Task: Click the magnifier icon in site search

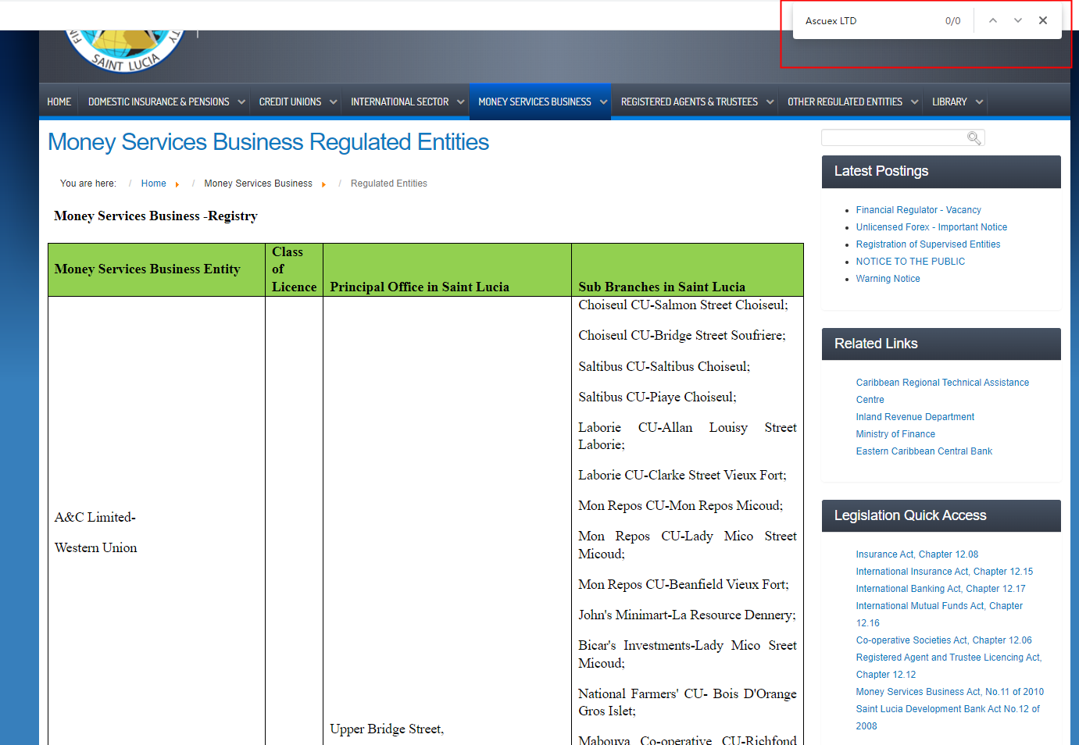Action: coord(974,138)
